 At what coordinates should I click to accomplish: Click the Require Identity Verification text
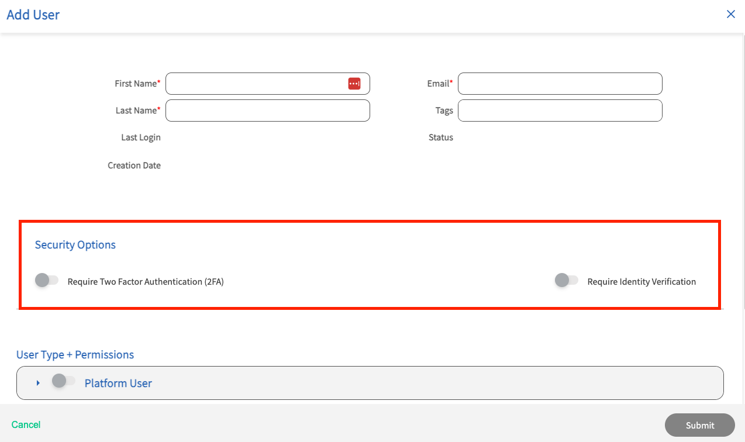641,282
